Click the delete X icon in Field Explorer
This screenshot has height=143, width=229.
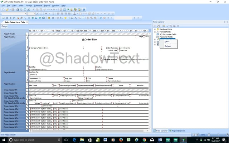pyautogui.click(x=177, y=26)
